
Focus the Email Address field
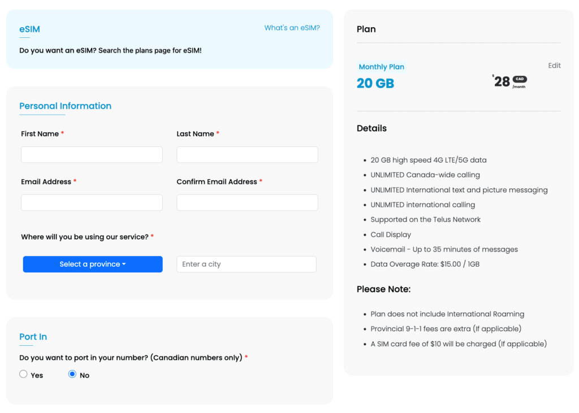pos(92,203)
